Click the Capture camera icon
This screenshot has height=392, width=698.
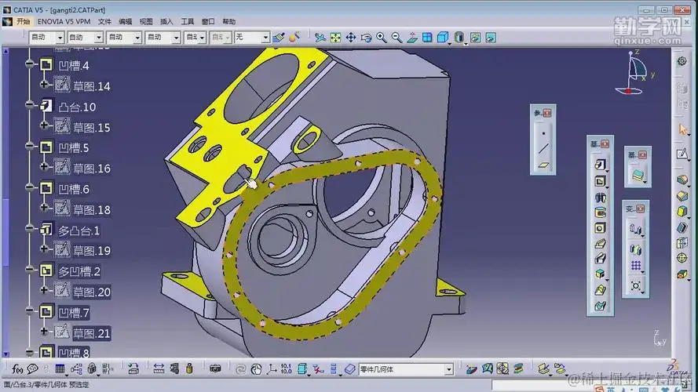[215, 368]
